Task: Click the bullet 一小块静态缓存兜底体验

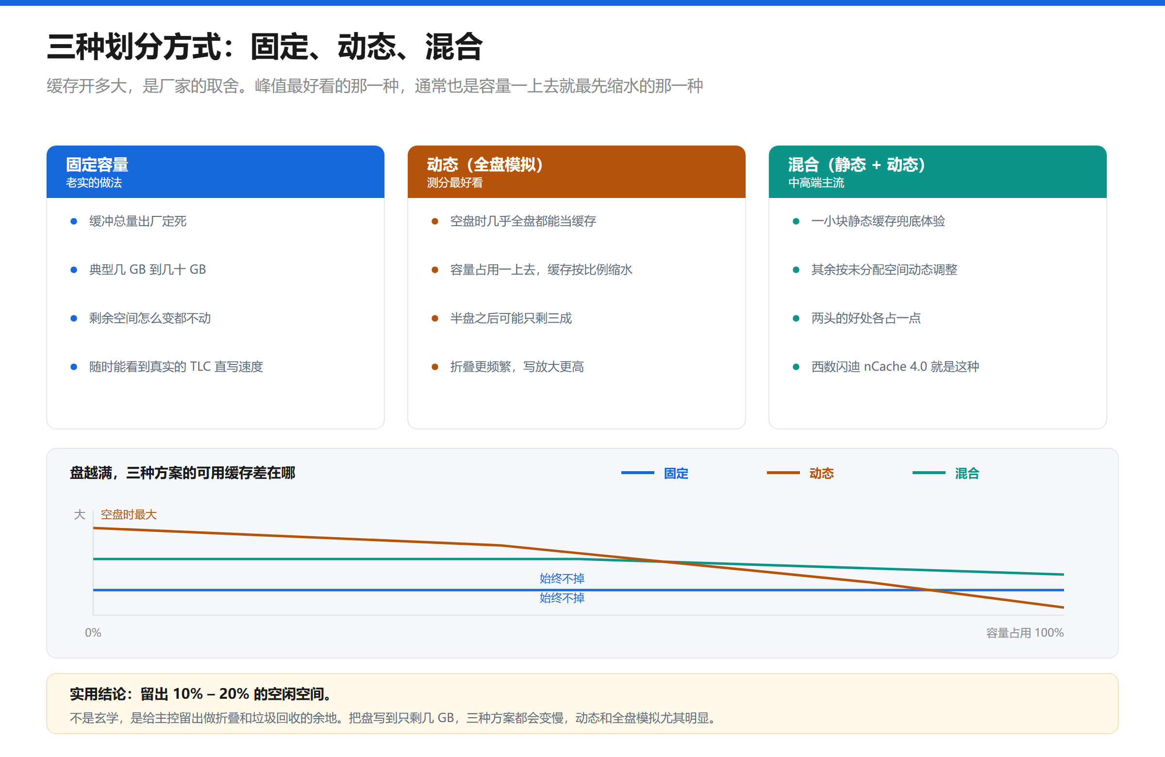Action: click(x=878, y=221)
